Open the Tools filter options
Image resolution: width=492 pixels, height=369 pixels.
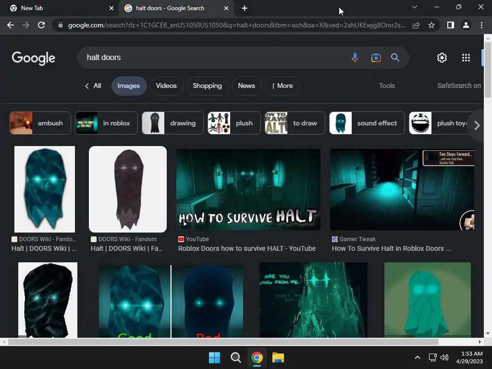[x=387, y=86]
